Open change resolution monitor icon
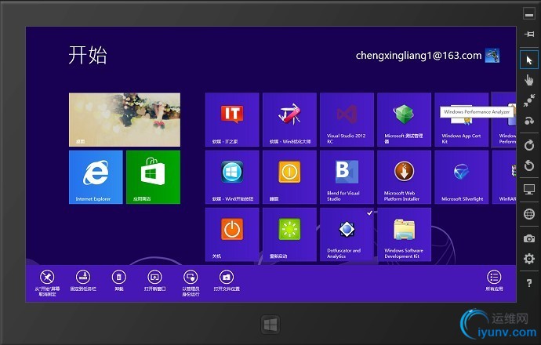Screen dimensions: 541x345 coord(529,190)
